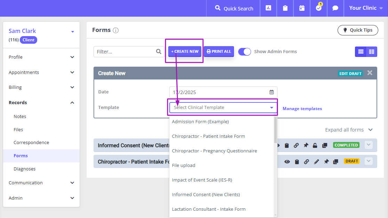Expand the Informed Consent form row
388x218 pixels.
click(368, 145)
